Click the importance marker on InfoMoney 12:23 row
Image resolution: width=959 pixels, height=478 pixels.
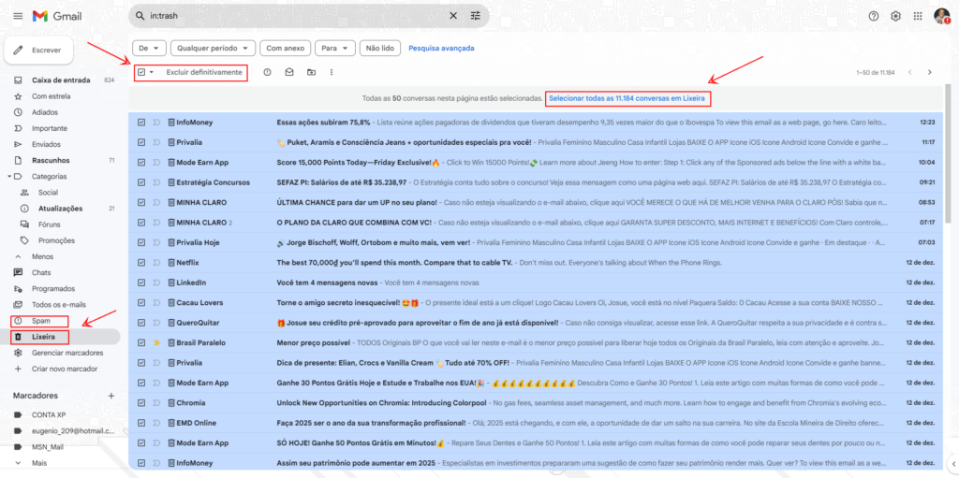[x=156, y=123]
